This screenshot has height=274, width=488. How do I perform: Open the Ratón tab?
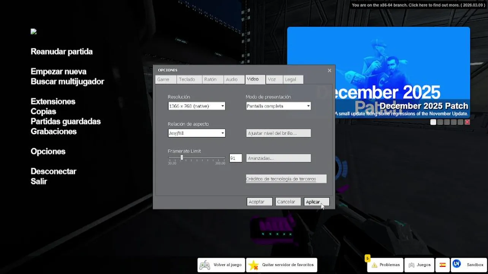212,80
